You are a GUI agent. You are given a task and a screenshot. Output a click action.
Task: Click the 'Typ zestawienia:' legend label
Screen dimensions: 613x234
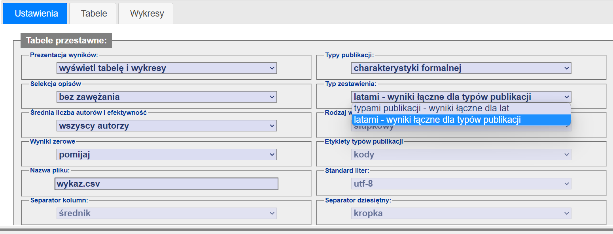[x=350, y=84]
